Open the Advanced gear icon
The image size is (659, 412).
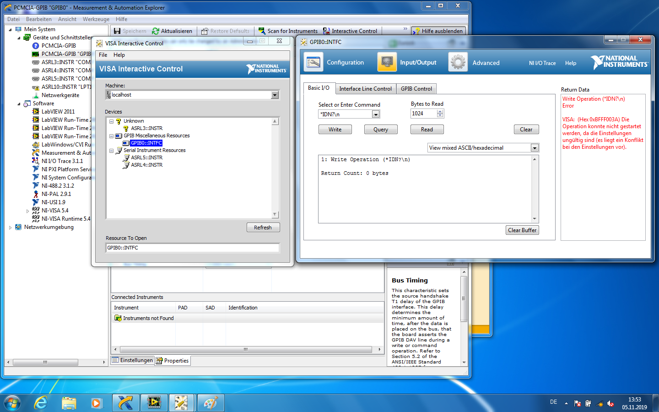pos(458,62)
